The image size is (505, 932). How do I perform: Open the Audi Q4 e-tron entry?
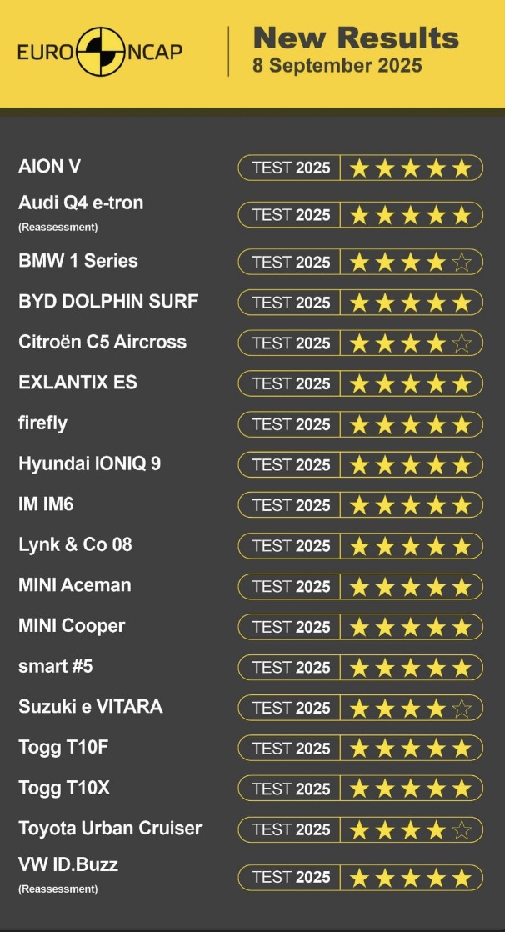[x=81, y=203]
